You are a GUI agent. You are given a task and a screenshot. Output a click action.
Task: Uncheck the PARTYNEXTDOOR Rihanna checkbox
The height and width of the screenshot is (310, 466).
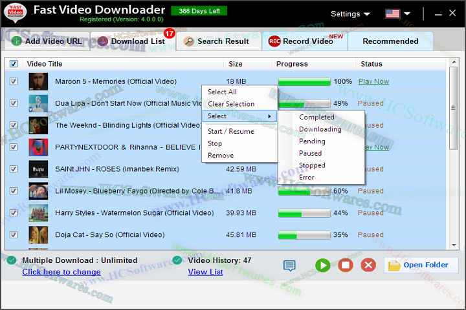tap(14, 147)
